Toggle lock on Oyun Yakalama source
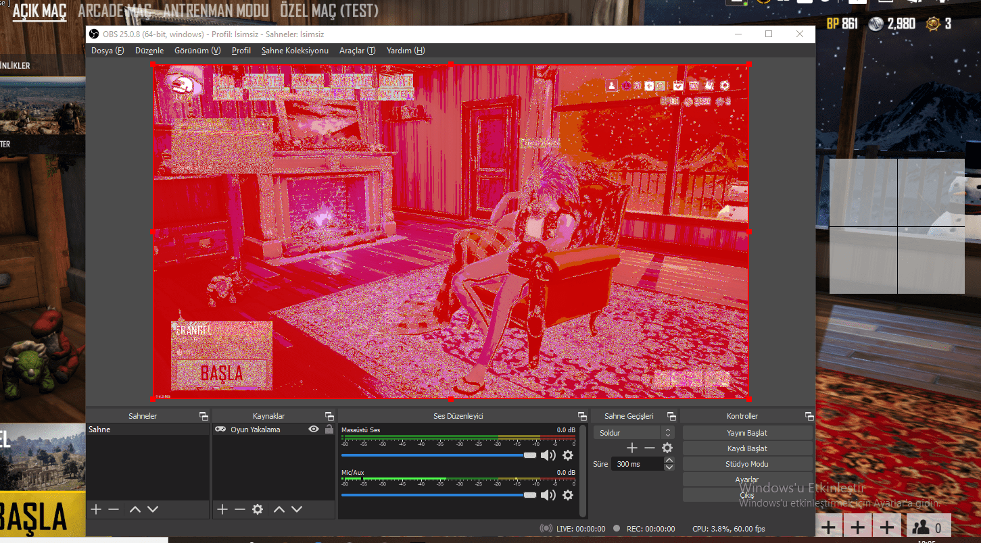The height and width of the screenshot is (543, 981). click(x=329, y=430)
